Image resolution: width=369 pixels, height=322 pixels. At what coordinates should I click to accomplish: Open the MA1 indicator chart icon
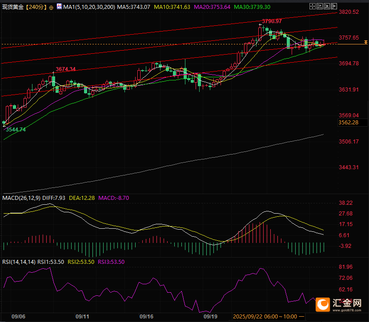(x=59, y=7)
